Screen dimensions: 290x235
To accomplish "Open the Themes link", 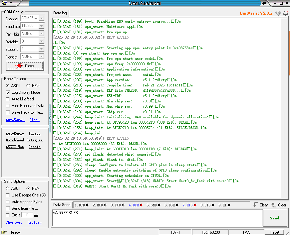I will (x=34, y=134).
